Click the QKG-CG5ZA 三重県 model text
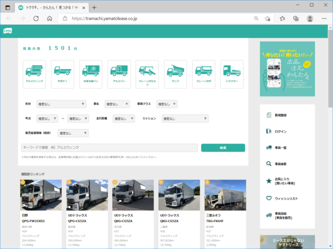This screenshot has height=249, width=333. tap(169, 221)
